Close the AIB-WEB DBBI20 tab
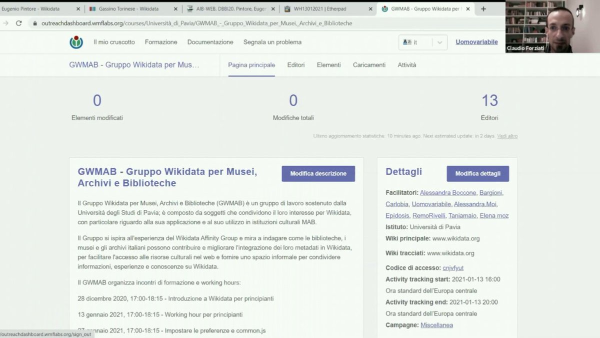Viewport: 600px width, 338px height. pos(273,9)
